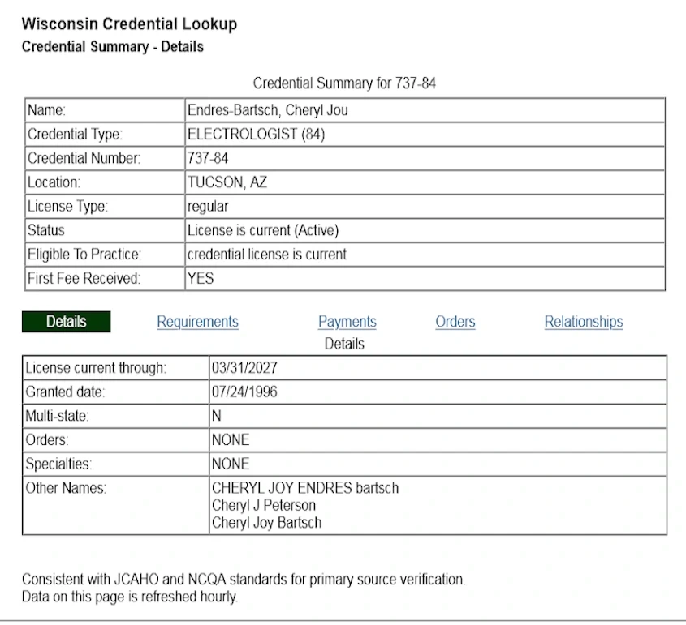Open the Payments tab link
686x625 pixels.
(x=347, y=322)
